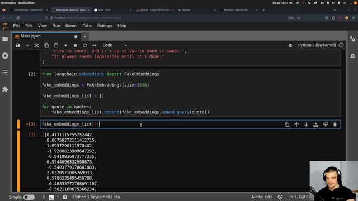The width and height of the screenshot is (358, 201).
Task: Duplicate cell 3 with the cell toolbar
Action: click(287, 125)
